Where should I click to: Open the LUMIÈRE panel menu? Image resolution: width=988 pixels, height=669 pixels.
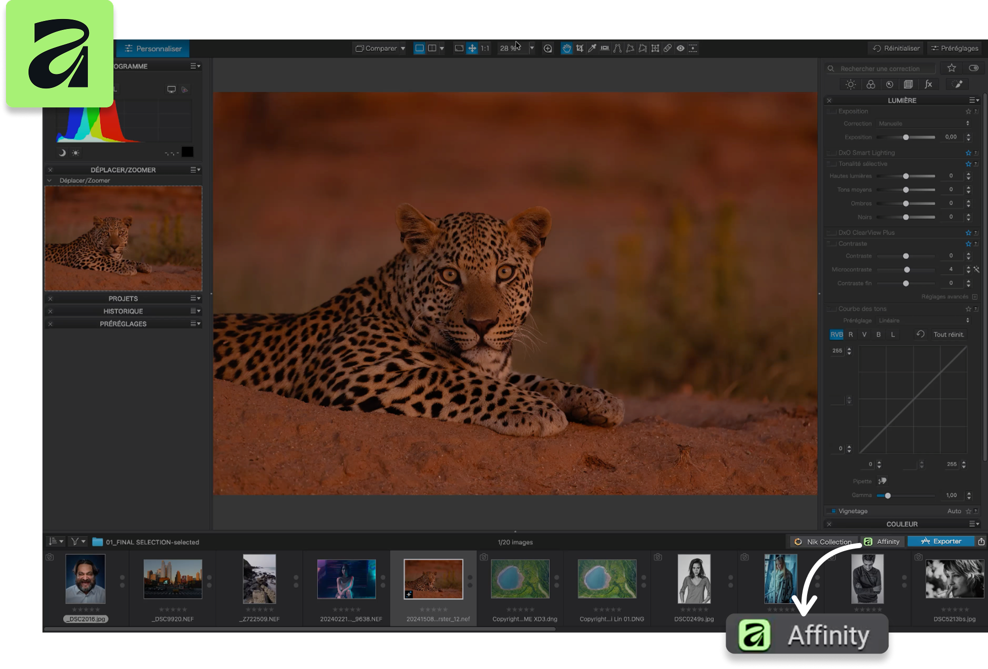click(x=974, y=100)
